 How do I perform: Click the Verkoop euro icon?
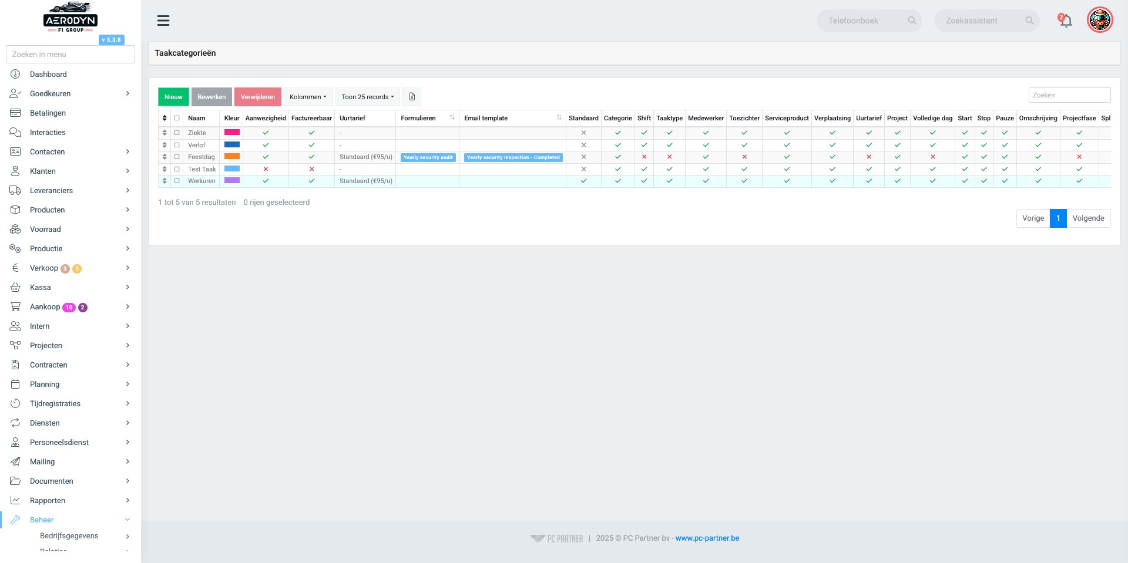pyautogui.click(x=15, y=268)
